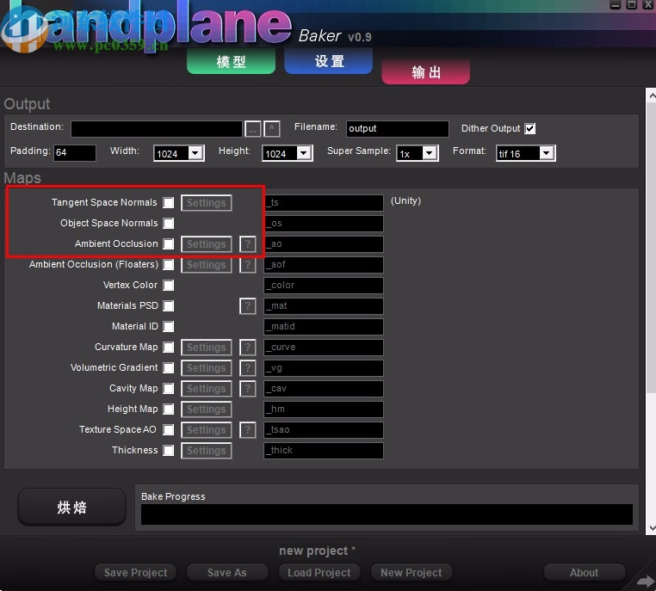Enable Volumetric Gradient checkbox
Viewport: 656px width, 591px height.
[169, 368]
